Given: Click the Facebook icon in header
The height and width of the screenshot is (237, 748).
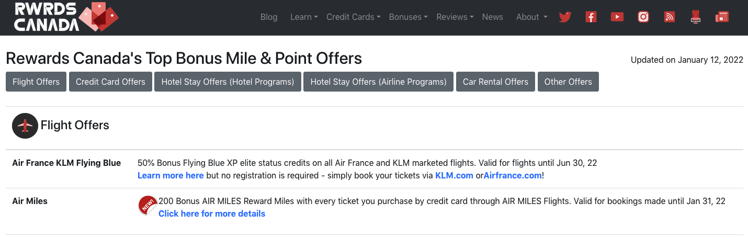Looking at the screenshot, I should click(591, 17).
